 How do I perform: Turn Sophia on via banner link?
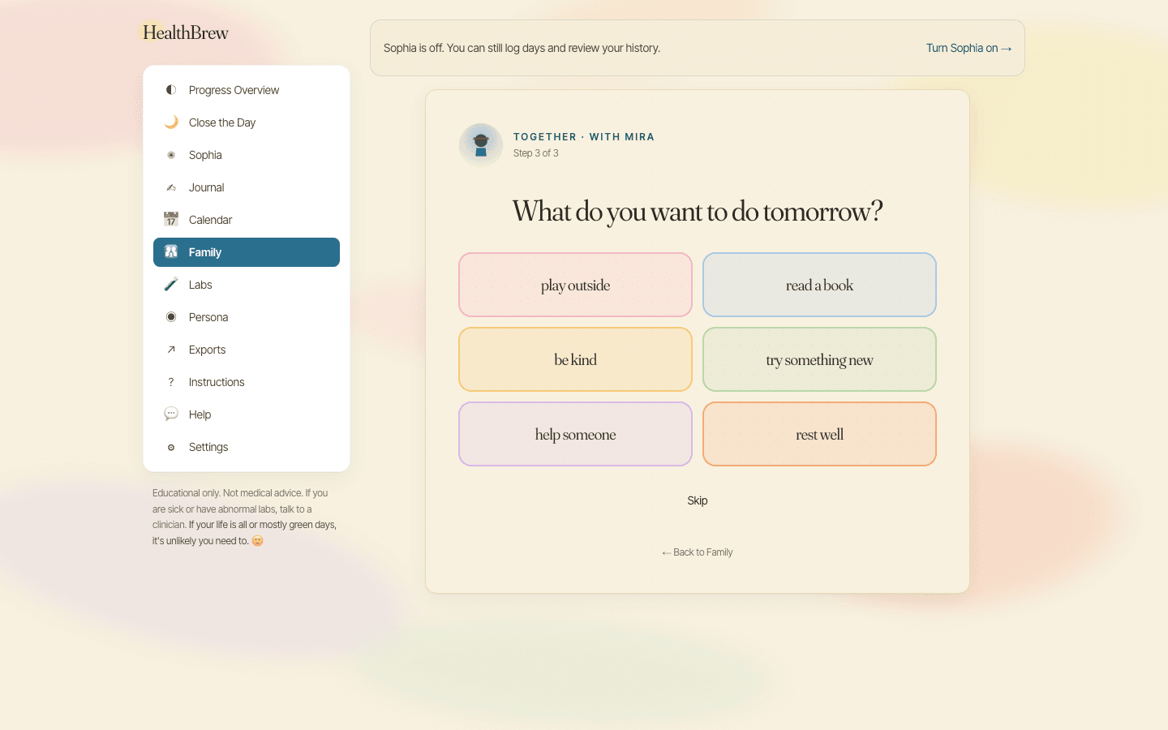coord(968,48)
